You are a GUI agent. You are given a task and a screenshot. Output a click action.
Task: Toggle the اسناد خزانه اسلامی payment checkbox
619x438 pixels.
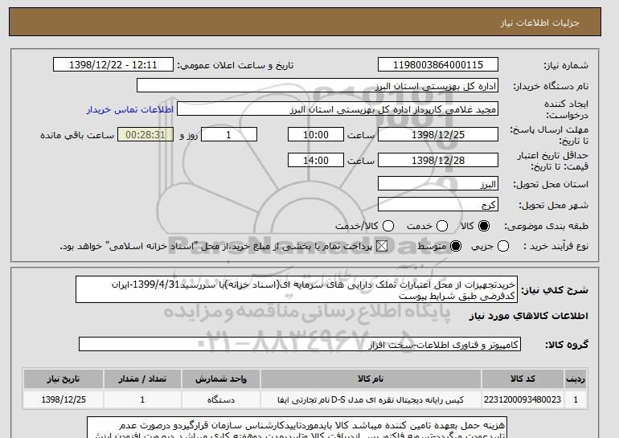click(x=382, y=246)
